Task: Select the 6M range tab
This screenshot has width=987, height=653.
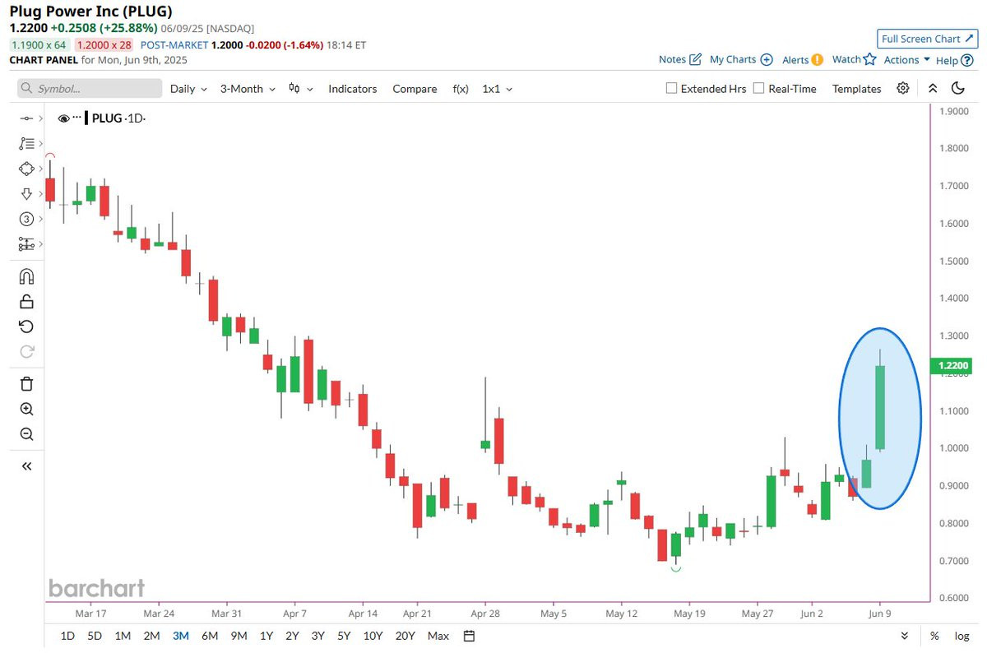Action: click(x=209, y=636)
